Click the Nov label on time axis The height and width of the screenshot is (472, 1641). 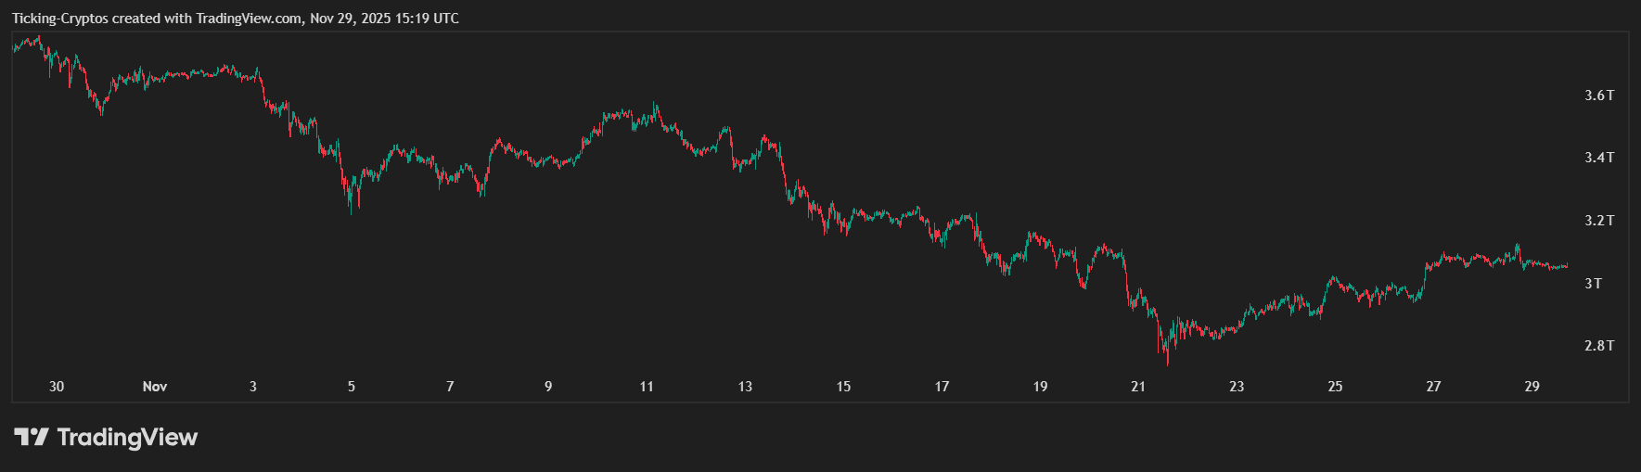155,387
